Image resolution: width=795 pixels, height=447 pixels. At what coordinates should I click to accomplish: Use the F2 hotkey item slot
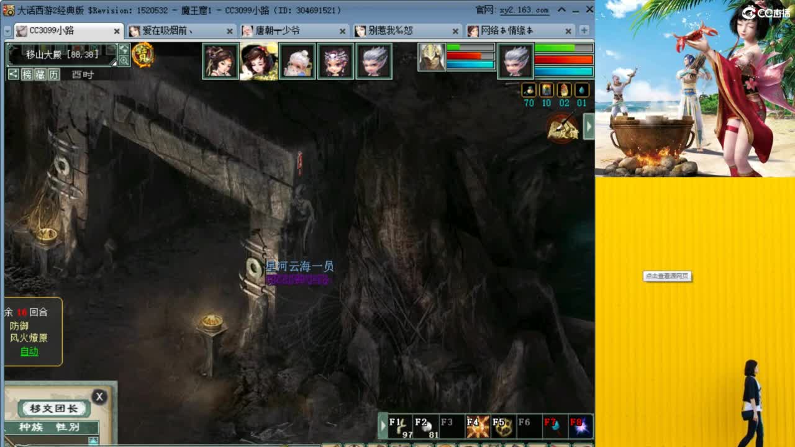pos(426,427)
